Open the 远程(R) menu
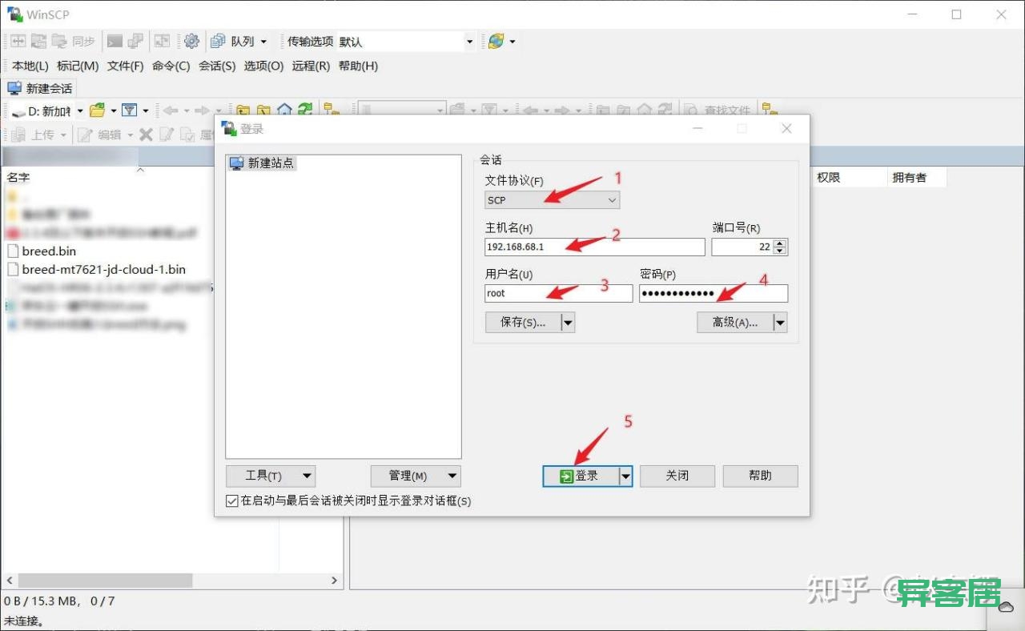The width and height of the screenshot is (1025, 631). click(311, 66)
